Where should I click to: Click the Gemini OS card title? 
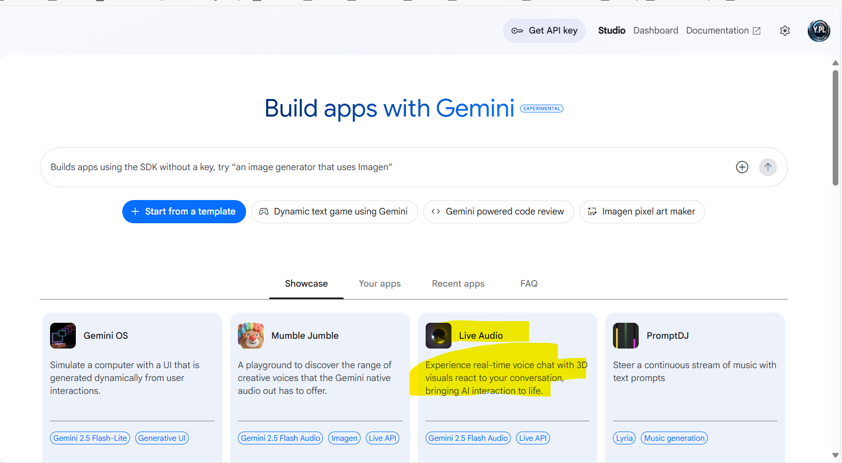pyautogui.click(x=106, y=336)
